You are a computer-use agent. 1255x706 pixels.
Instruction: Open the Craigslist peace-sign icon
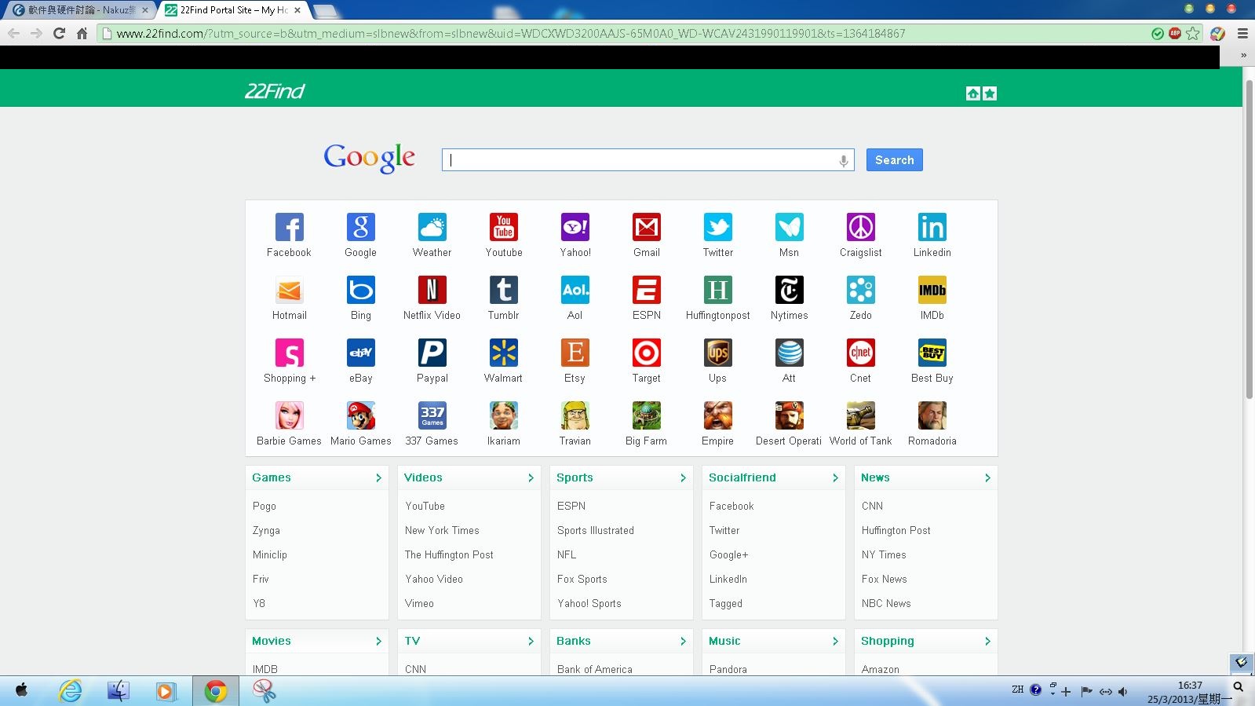[861, 228]
